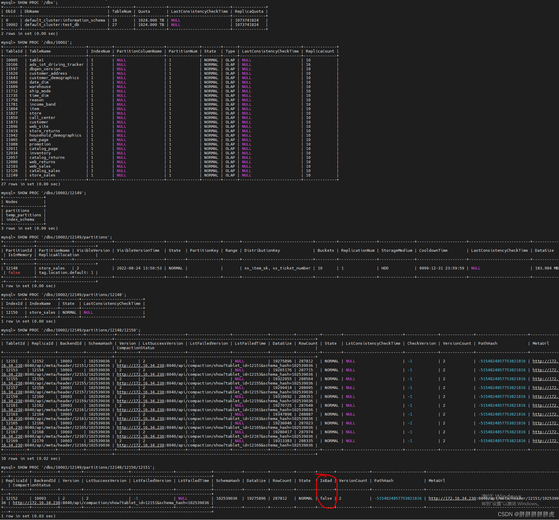Select DbName default_cluster:test_db
The height and width of the screenshot is (520, 559).
(52, 24)
